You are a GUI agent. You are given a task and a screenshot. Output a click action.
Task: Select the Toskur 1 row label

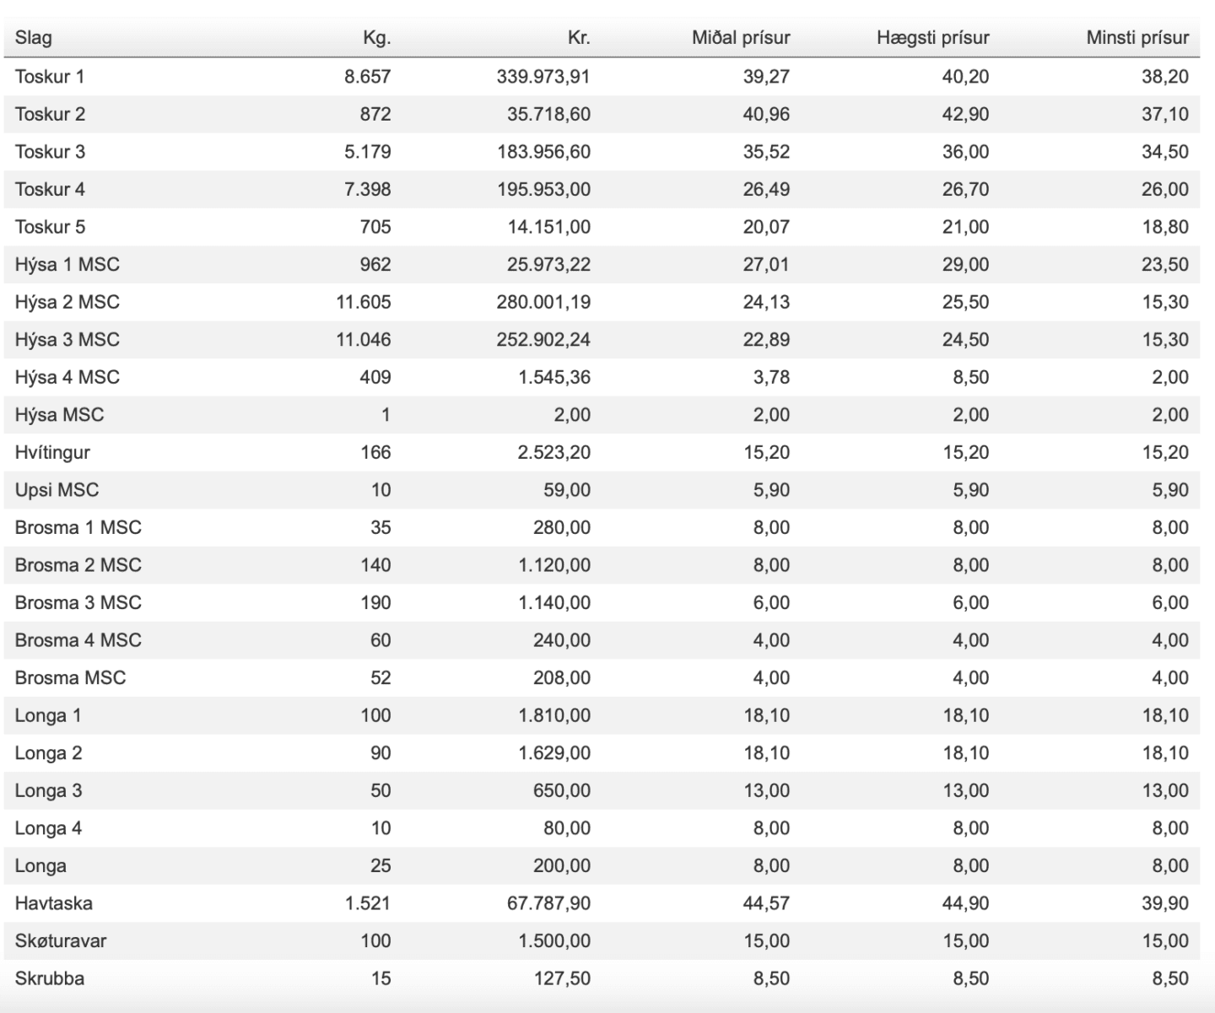50,77
